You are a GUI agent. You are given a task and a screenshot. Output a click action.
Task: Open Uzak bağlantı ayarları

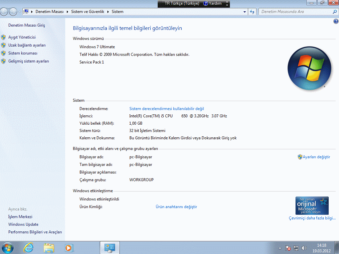tap(27, 45)
